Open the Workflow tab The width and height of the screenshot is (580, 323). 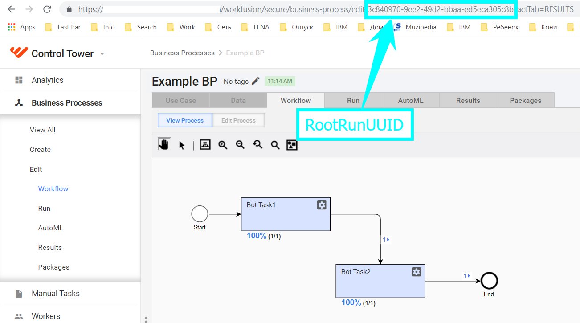coord(296,100)
